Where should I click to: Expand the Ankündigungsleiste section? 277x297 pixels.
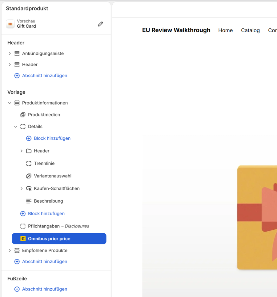click(x=10, y=53)
